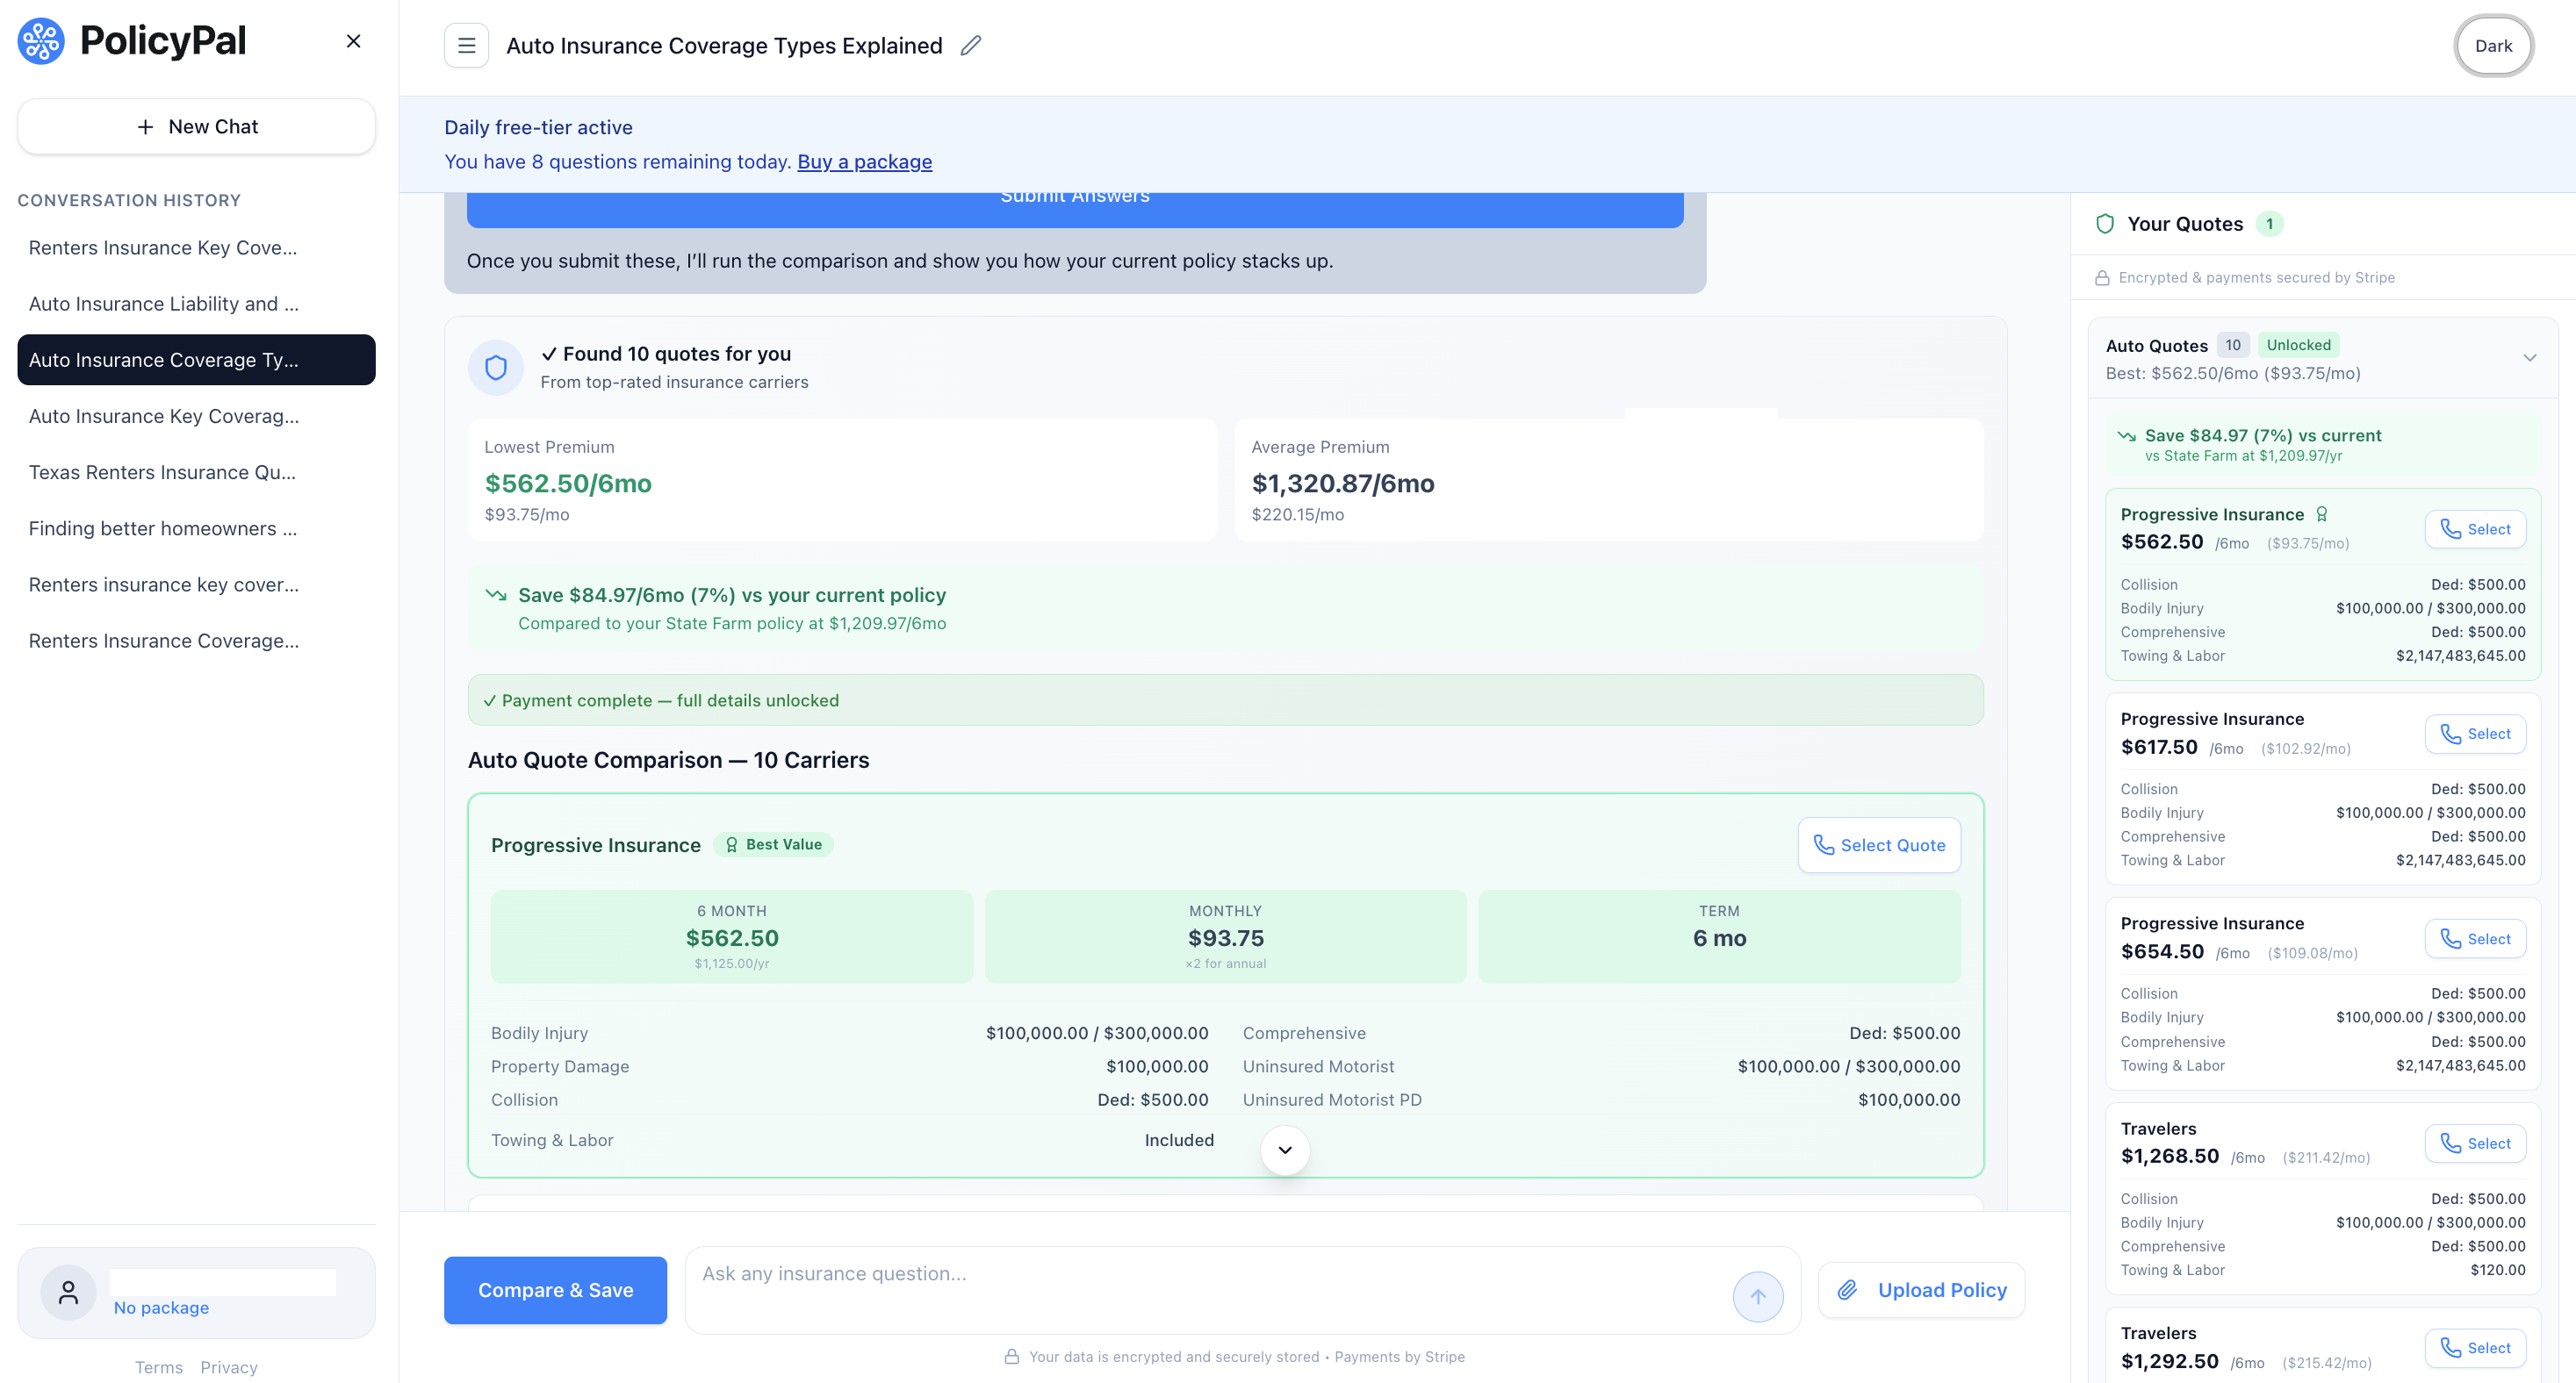
Task: Open Texas Renters Insurance Qu... conversation
Action: (x=197, y=471)
